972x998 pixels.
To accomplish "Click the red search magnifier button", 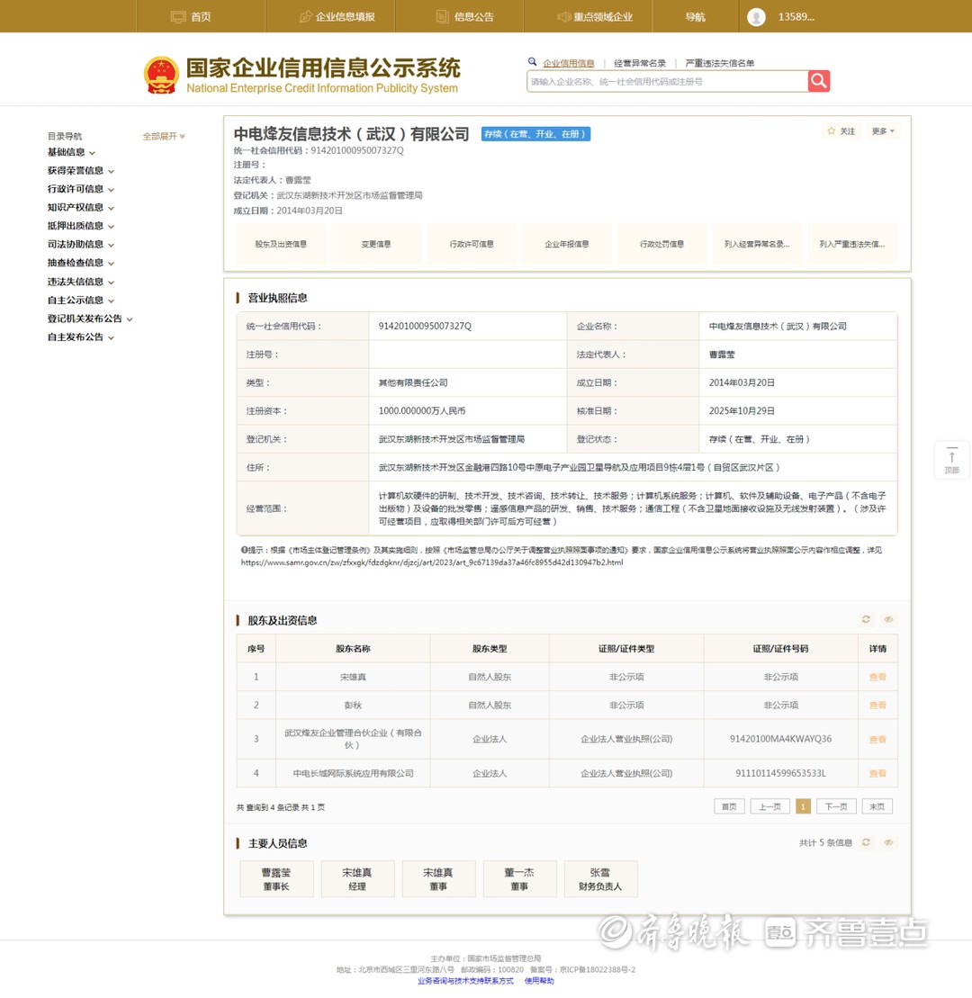I will pyautogui.click(x=819, y=81).
